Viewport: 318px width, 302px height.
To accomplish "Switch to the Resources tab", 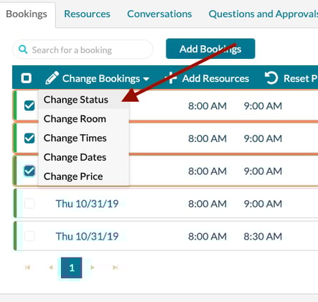I will click(x=87, y=14).
